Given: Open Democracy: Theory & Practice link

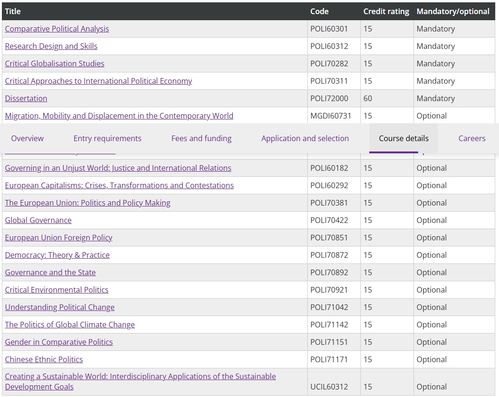Looking at the screenshot, I should [57, 255].
